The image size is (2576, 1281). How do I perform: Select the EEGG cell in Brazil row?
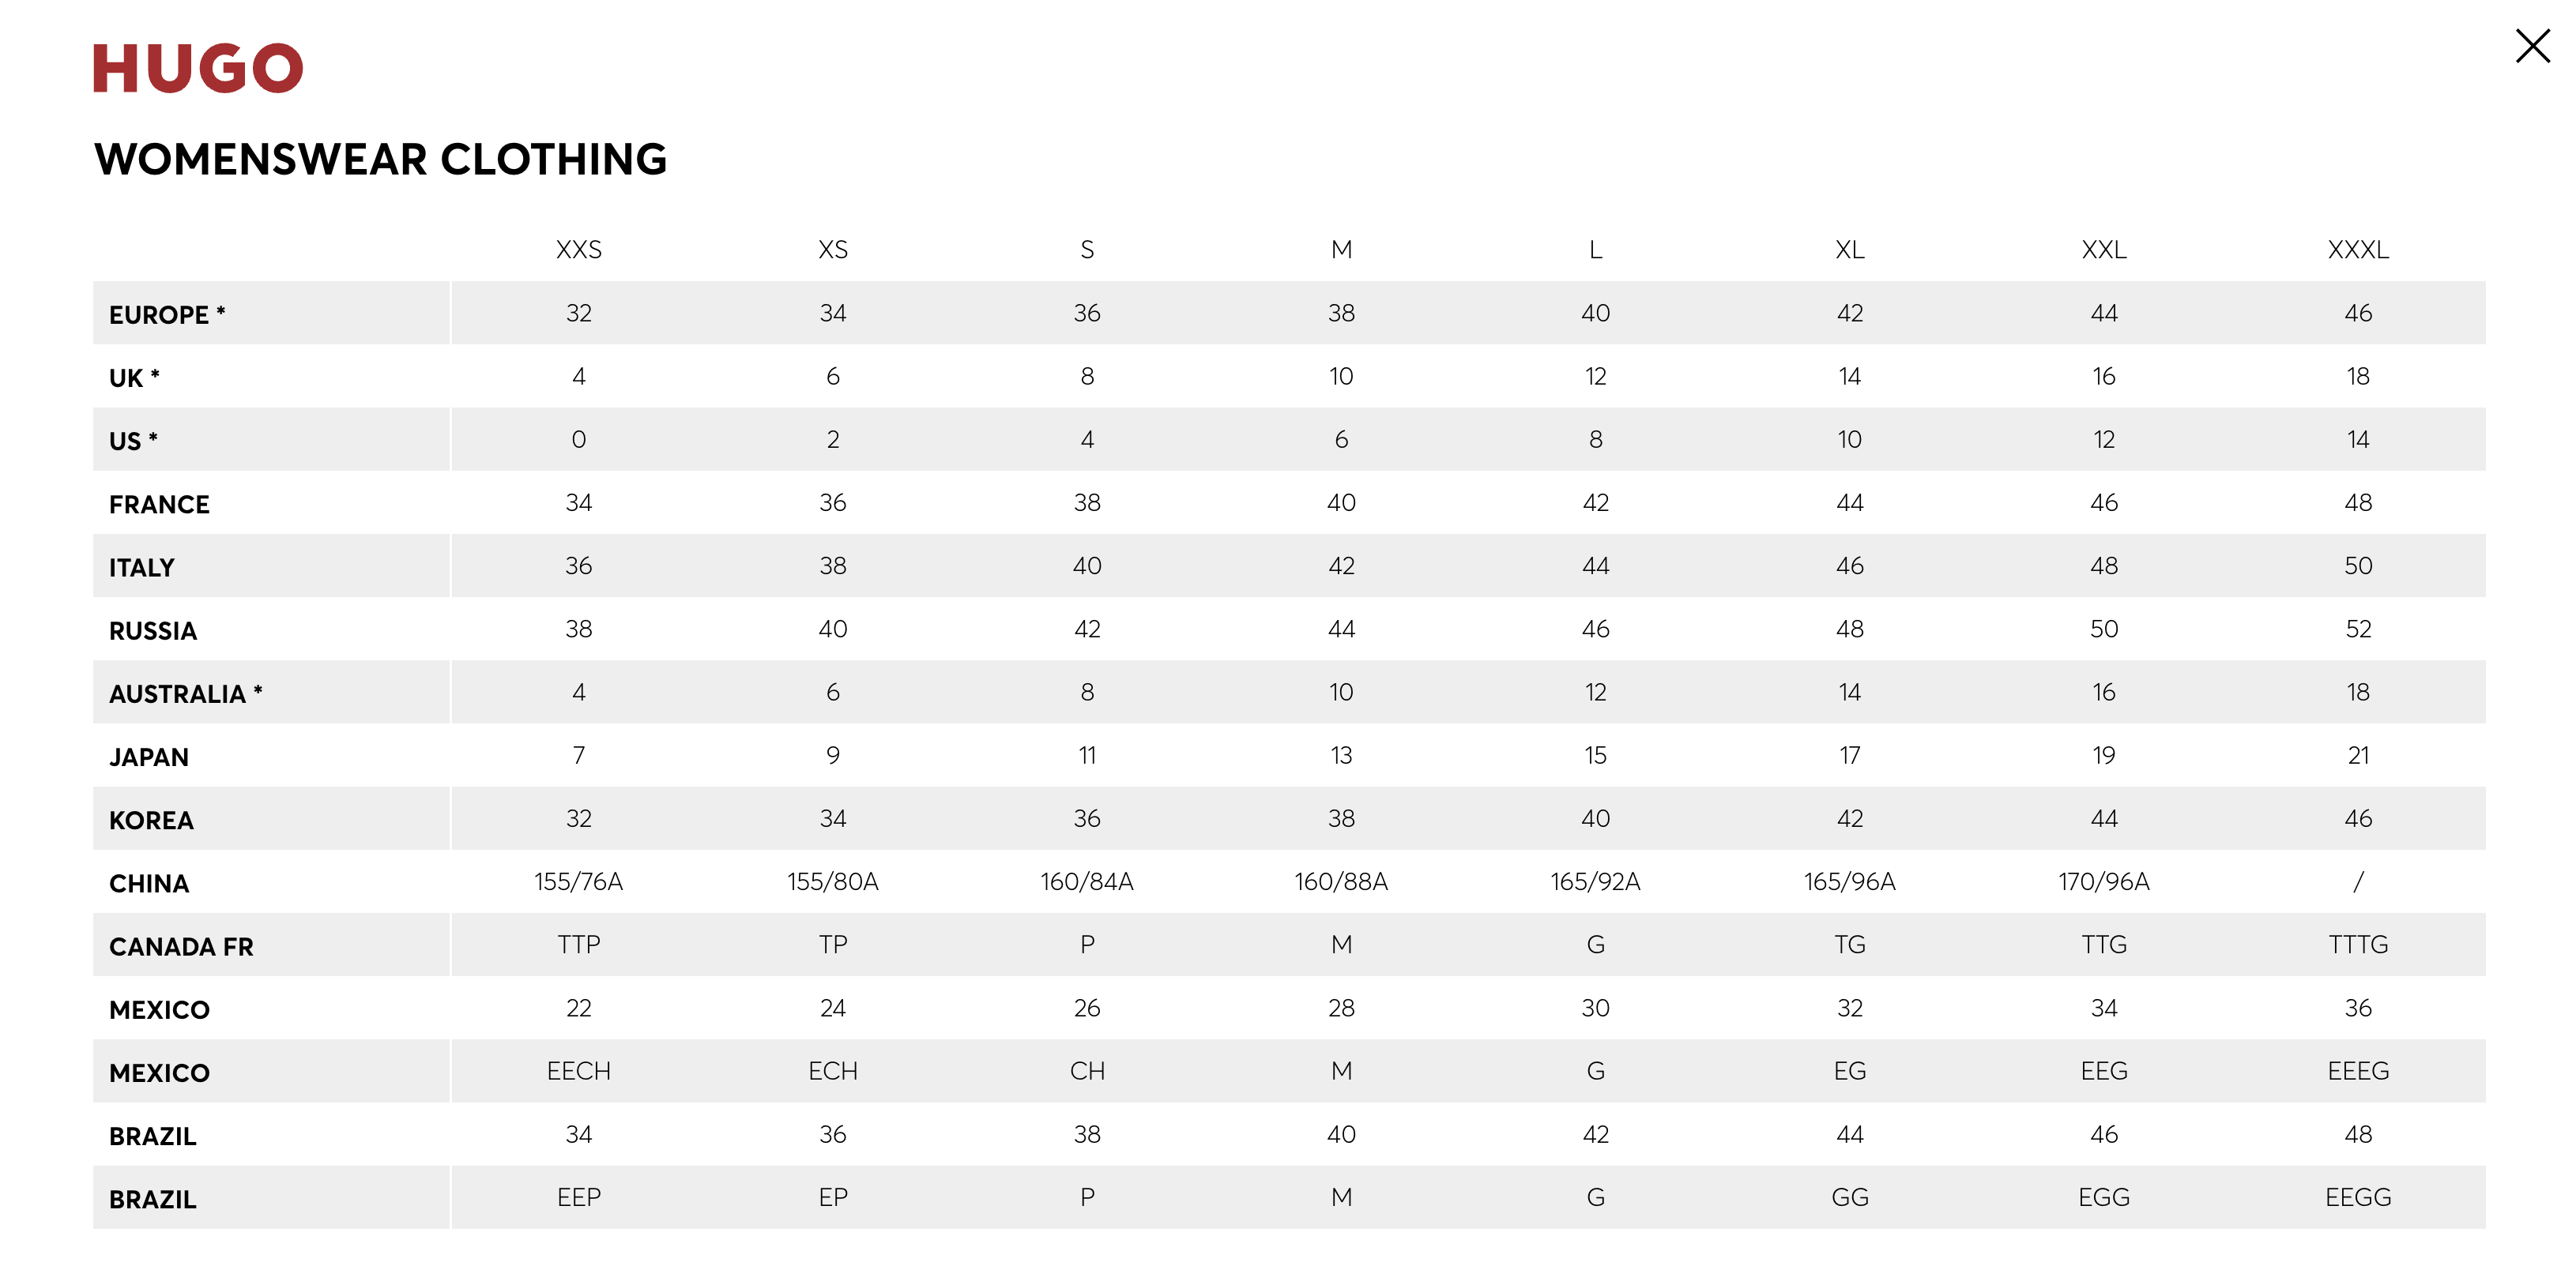point(2357,1197)
